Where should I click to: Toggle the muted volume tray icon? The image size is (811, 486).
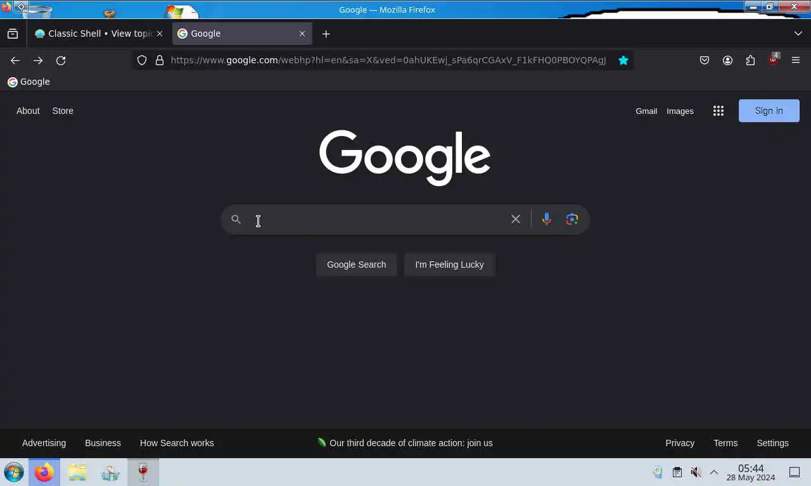point(696,472)
